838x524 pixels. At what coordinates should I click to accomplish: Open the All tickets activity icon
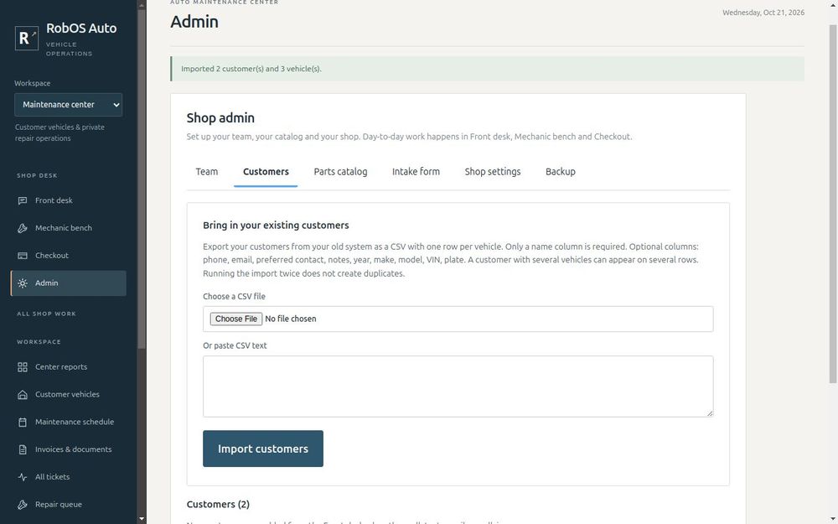[x=23, y=477]
